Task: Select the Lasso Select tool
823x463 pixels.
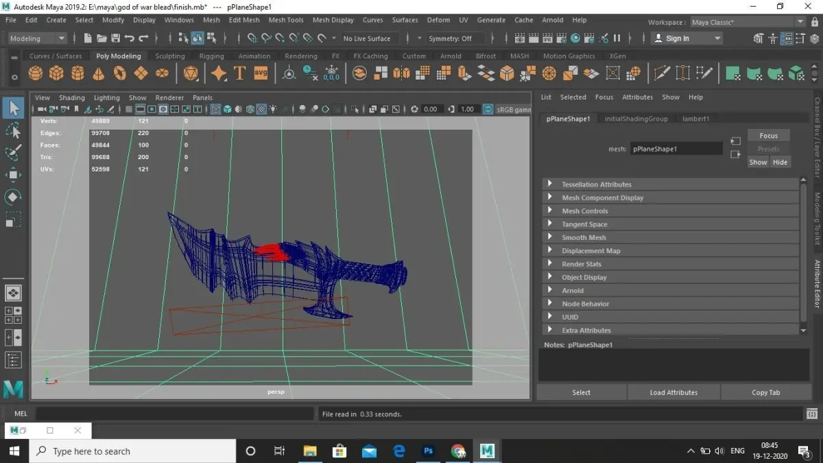Action: coord(13,130)
